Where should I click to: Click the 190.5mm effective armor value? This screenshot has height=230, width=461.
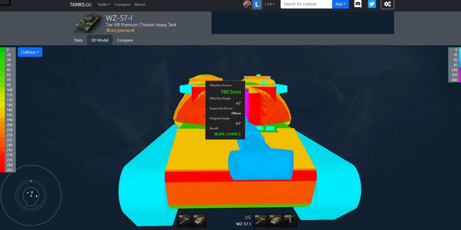(231, 92)
